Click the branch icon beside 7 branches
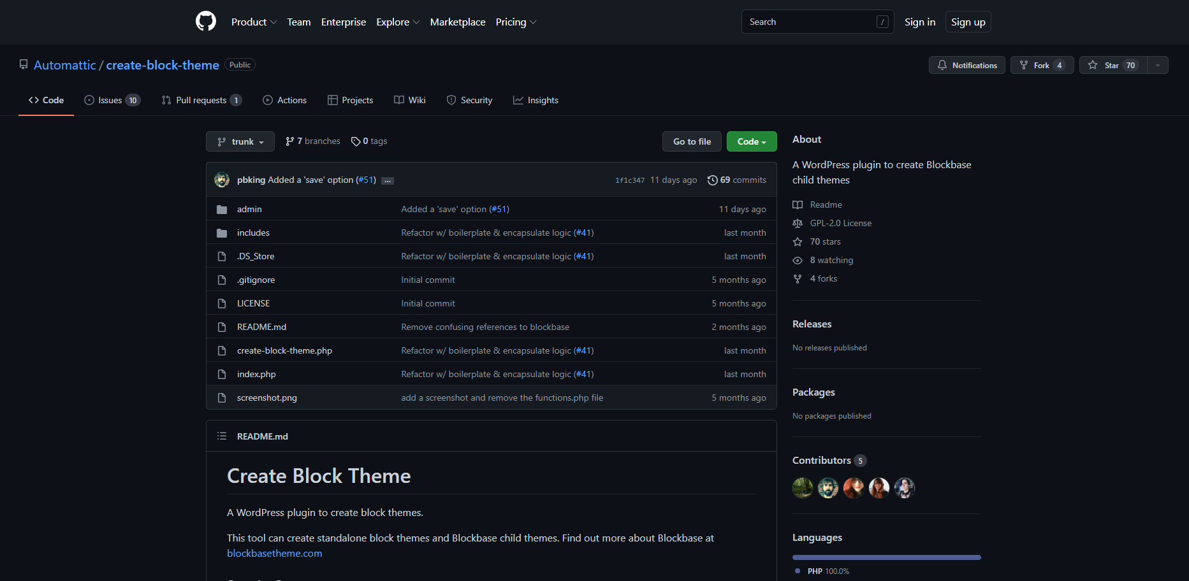This screenshot has height=581, width=1189. (x=290, y=141)
